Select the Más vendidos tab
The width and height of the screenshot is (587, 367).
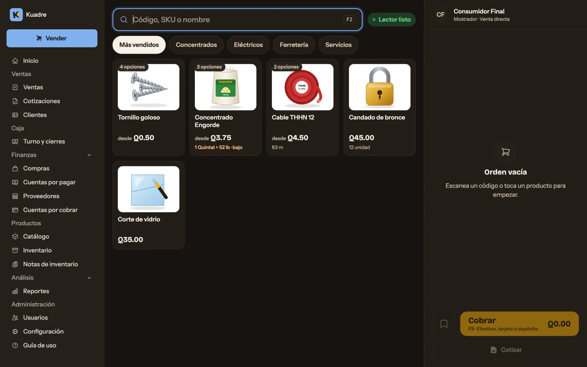click(139, 45)
